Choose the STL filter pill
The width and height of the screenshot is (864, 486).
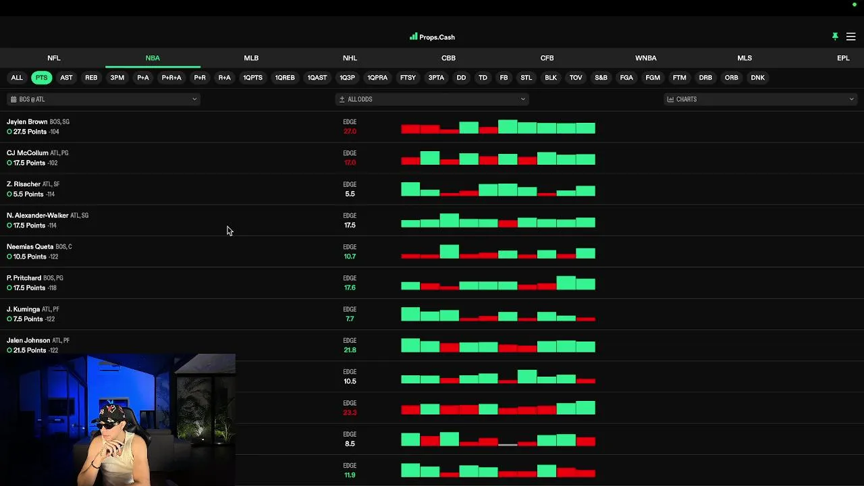coord(526,78)
